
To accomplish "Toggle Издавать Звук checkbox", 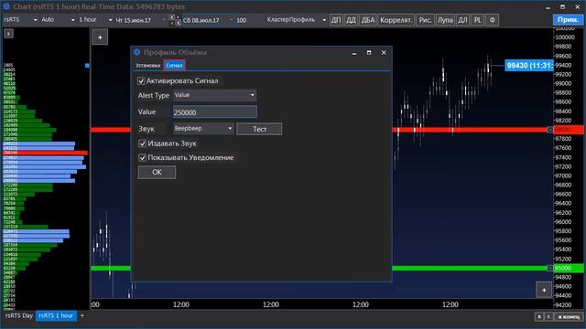I will pyautogui.click(x=143, y=143).
